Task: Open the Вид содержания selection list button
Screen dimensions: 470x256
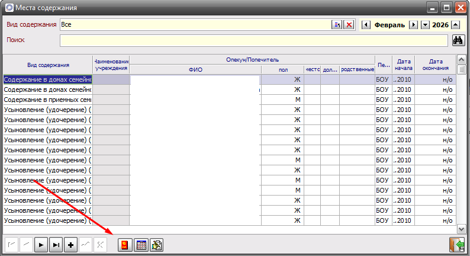Action: click(x=336, y=25)
